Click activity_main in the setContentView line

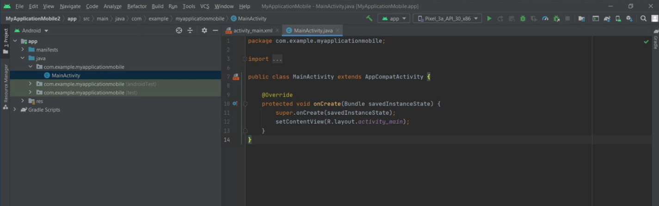point(381,122)
